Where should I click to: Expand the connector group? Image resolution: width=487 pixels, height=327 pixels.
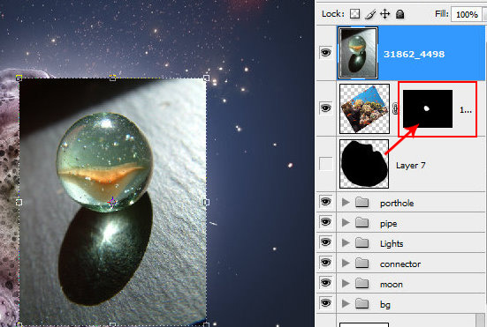pos(346,264)
